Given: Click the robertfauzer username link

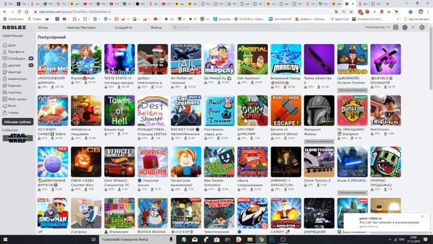Looking at the screenshot, I should click(x=13, y=36).
